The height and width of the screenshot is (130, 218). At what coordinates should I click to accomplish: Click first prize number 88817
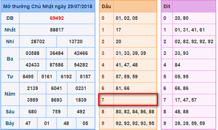tap(57, 30)
